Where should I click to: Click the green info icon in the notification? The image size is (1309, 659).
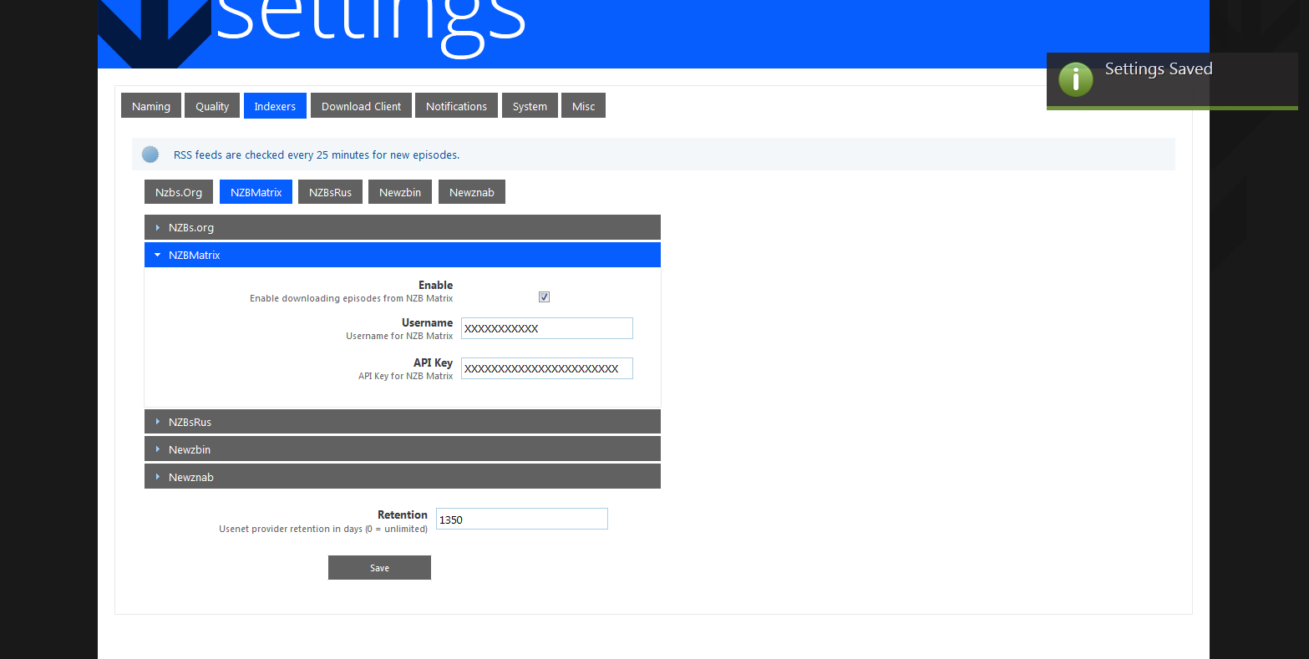tap(1076, 79)
